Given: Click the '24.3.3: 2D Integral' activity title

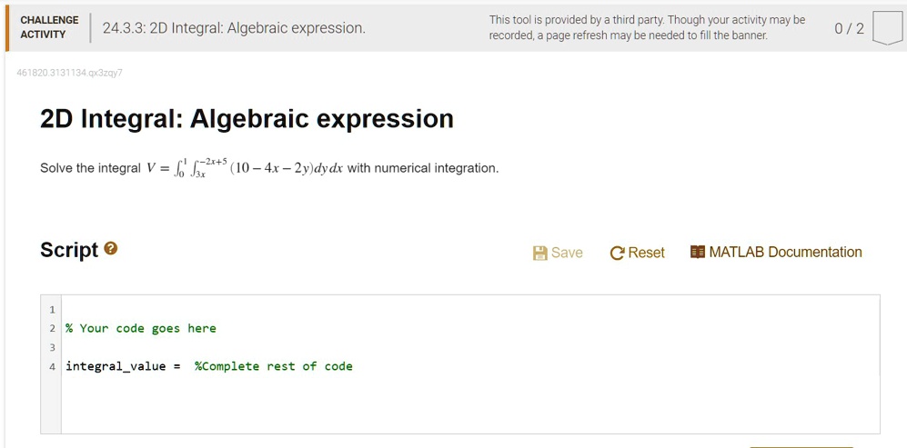Looking at the screenshot, I should click(x=235, y=28).
